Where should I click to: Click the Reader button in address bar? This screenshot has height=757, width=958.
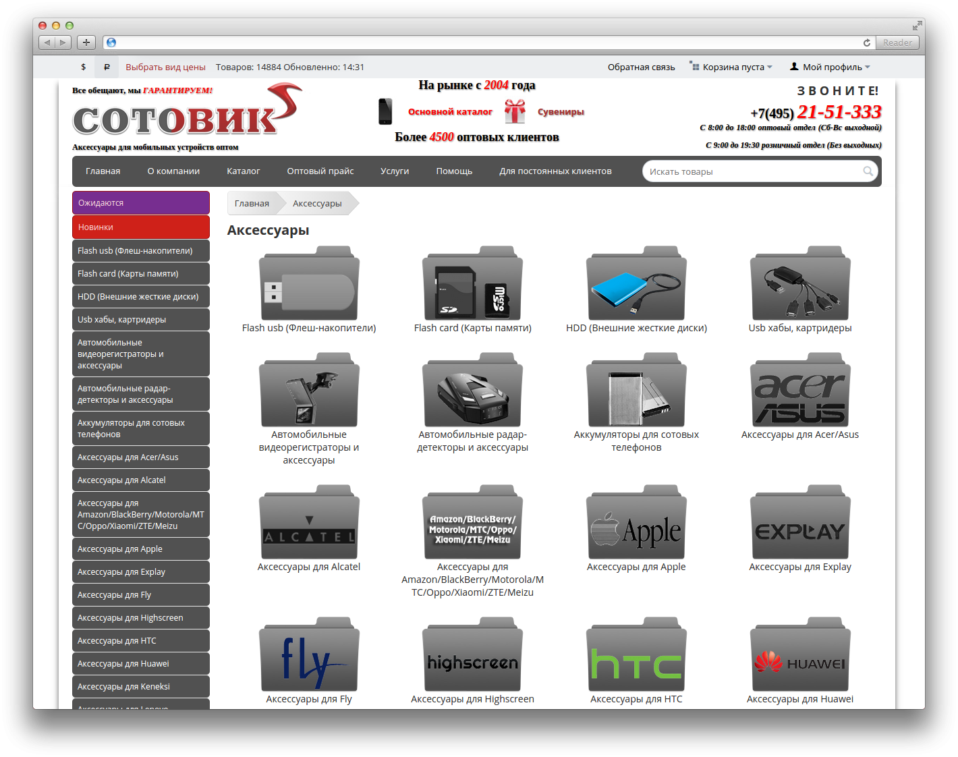pyautogui.click(x=897, y=43)
